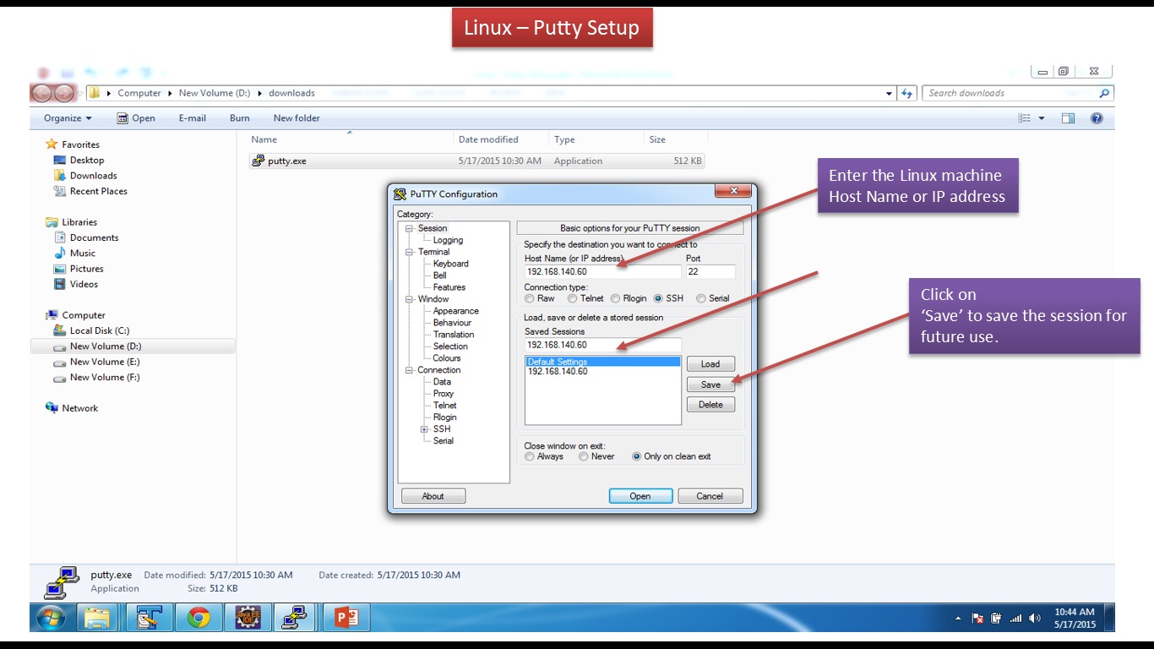Collapse the Connection tree node
The height and width of the screenshot is (649, 1154).
(410, 370)
